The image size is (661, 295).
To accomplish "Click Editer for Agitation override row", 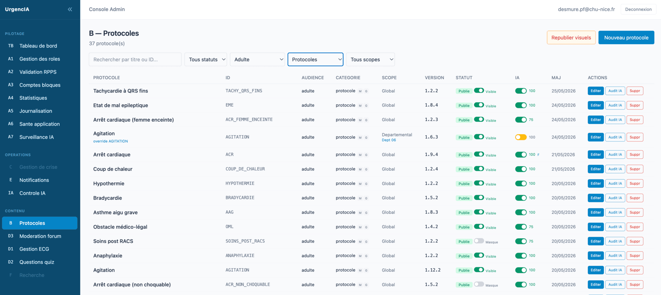I will 596,137.
